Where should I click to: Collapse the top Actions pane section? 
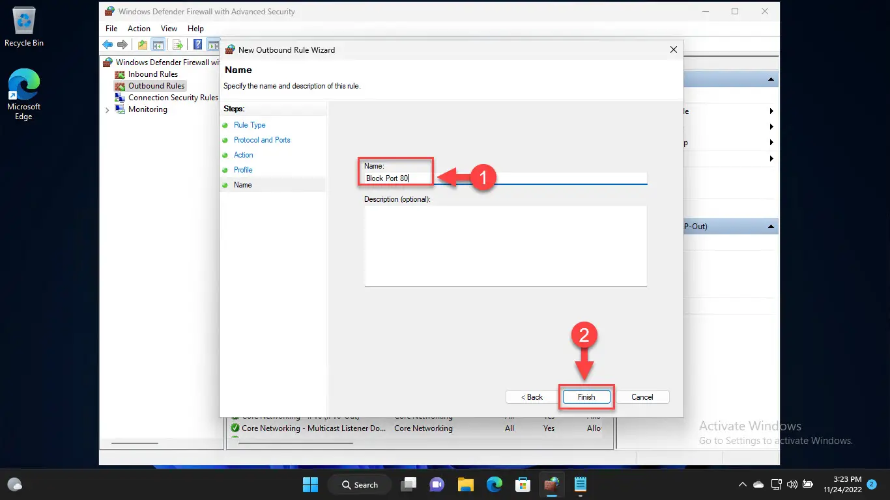(x=771, y=79)
